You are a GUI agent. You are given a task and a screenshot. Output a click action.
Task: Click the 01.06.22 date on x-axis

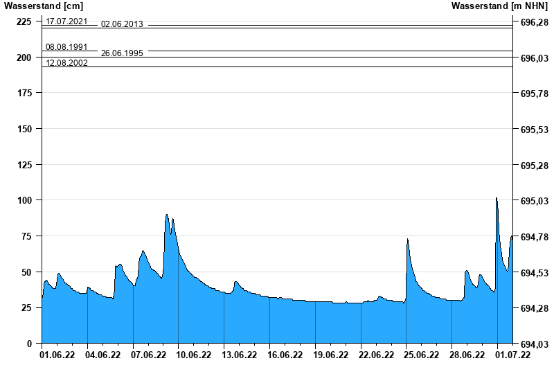click(57, 355)
